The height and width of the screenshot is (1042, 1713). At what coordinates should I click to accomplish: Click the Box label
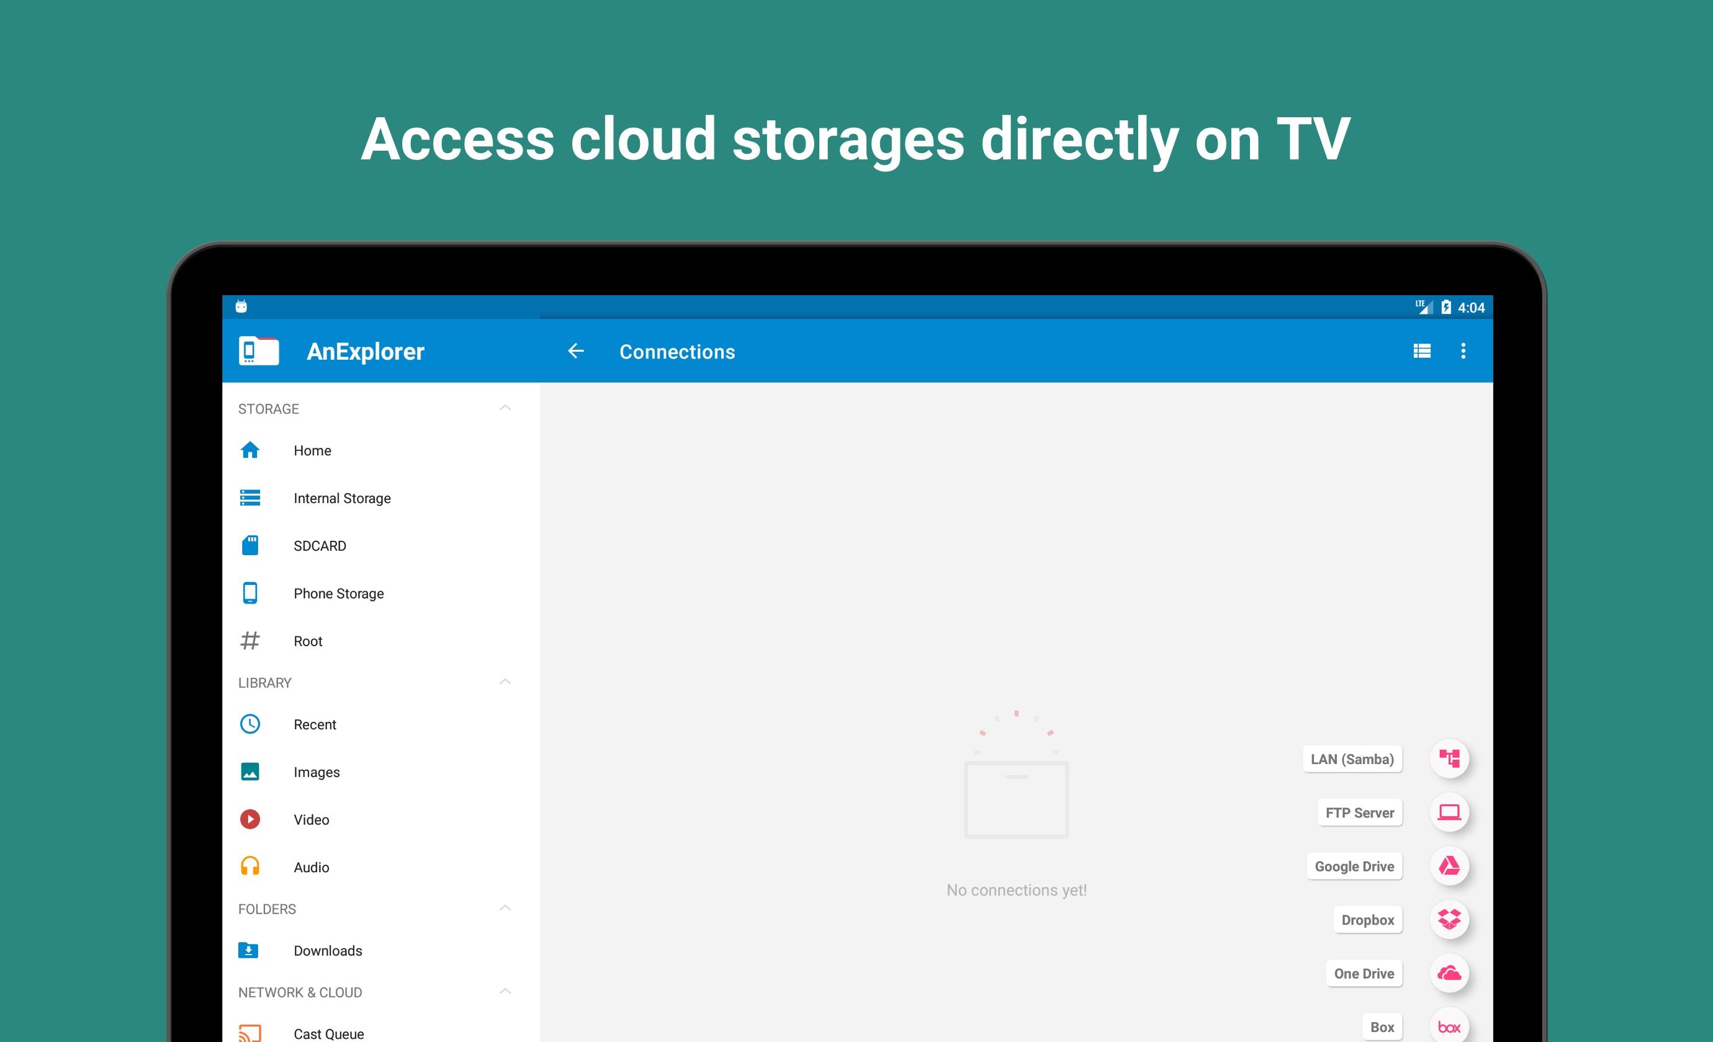point(1382,1026)
